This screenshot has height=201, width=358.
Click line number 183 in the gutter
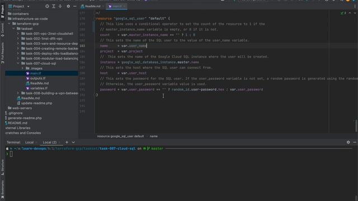click(82, 46)
